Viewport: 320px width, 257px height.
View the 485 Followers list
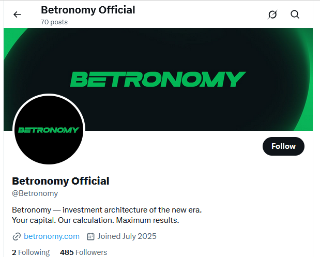pos(83,252)
